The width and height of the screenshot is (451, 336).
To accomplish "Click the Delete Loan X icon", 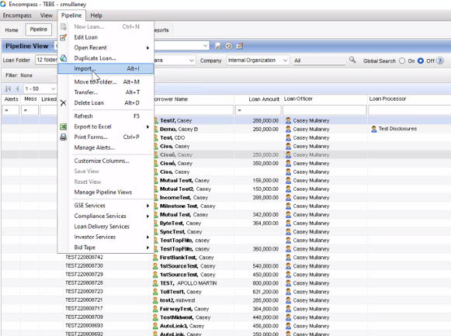I will [64, 103].
